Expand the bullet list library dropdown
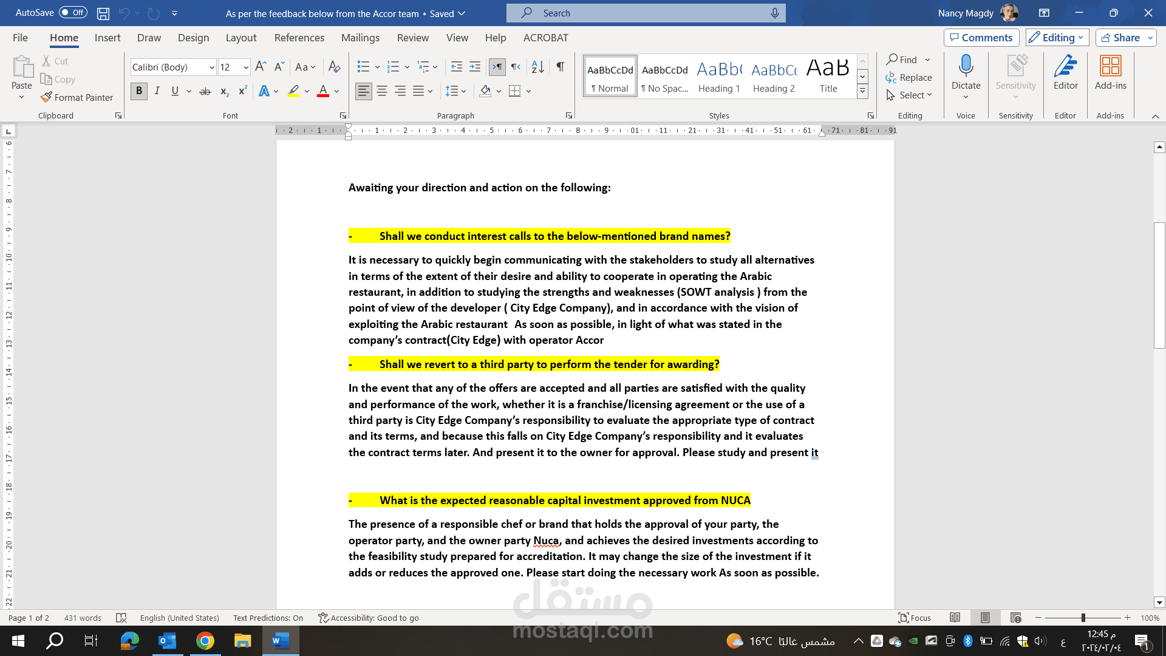The width and height of the screenshot is (1166, 656). 377,67
